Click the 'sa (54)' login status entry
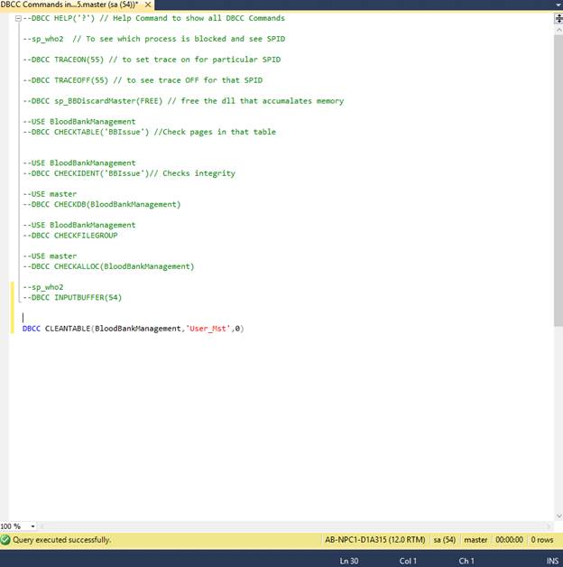This screenshot has height=567, width=563. [445, 540]
